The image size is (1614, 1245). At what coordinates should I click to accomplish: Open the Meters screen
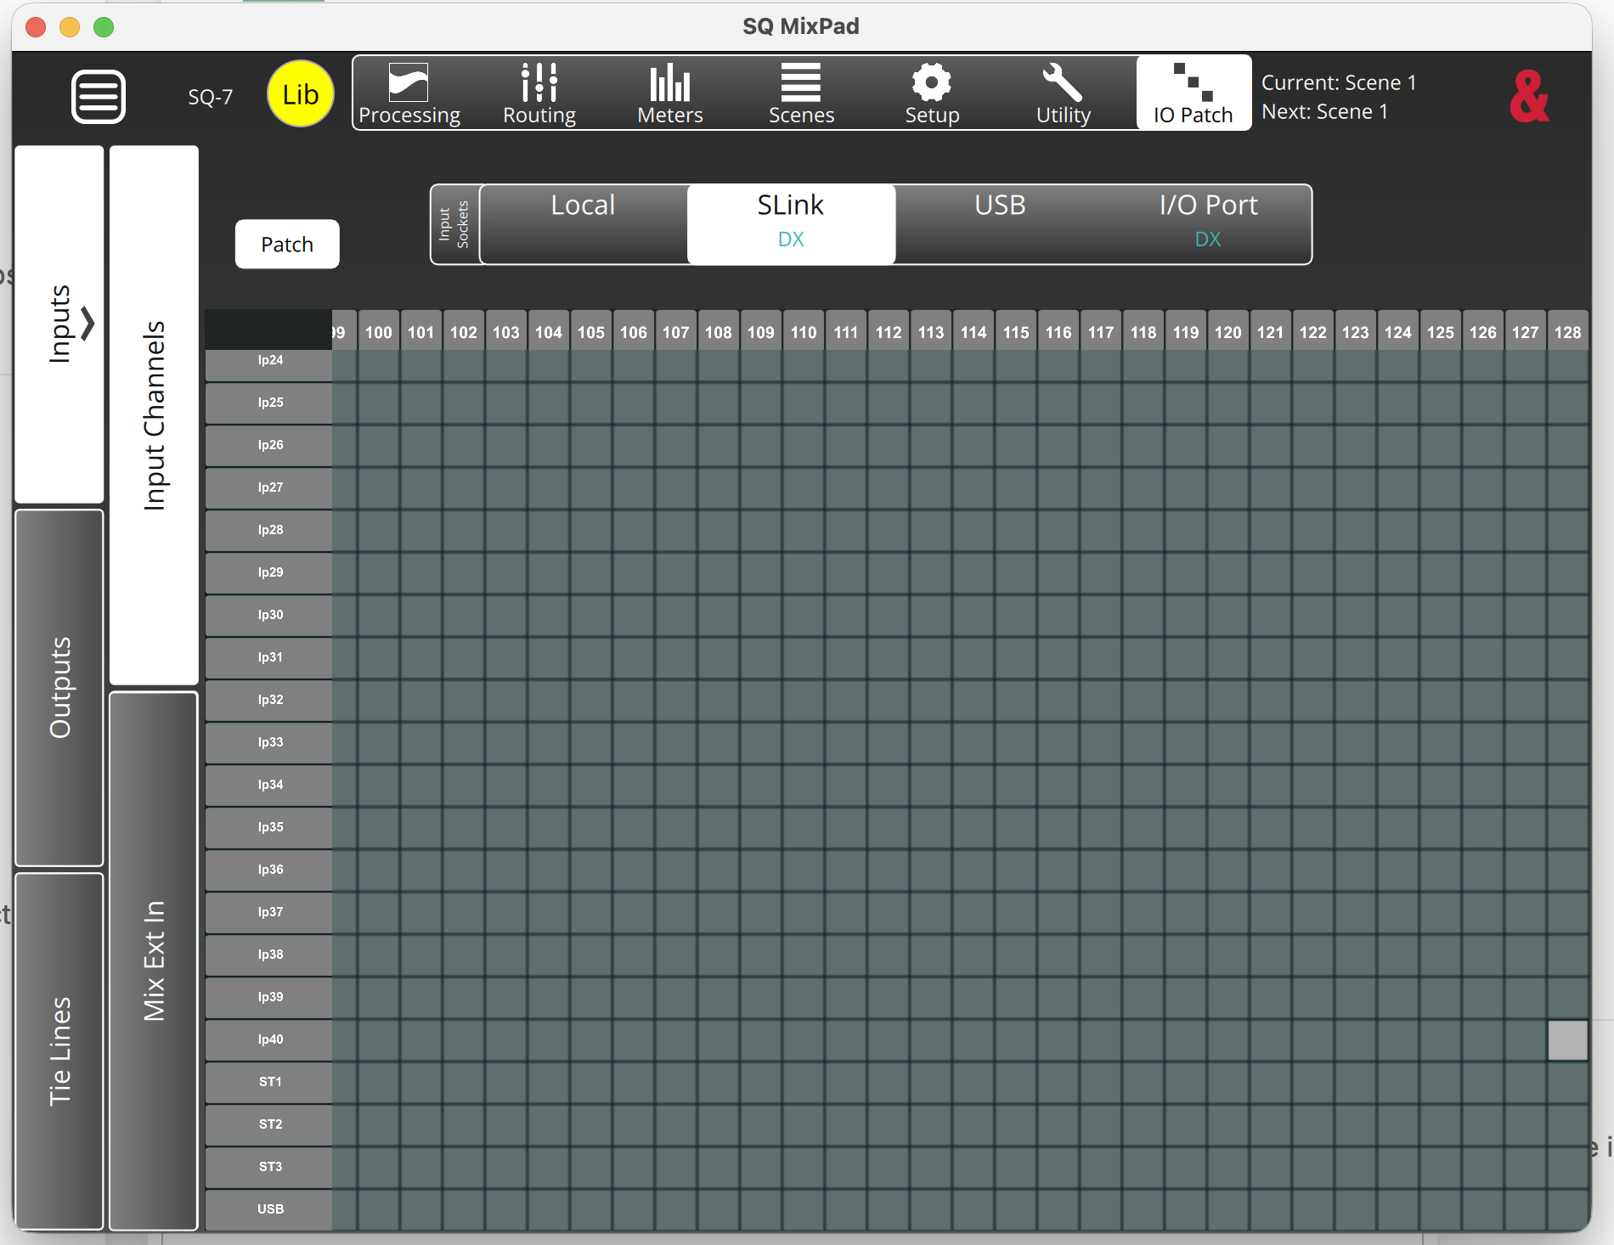[670, 93]
